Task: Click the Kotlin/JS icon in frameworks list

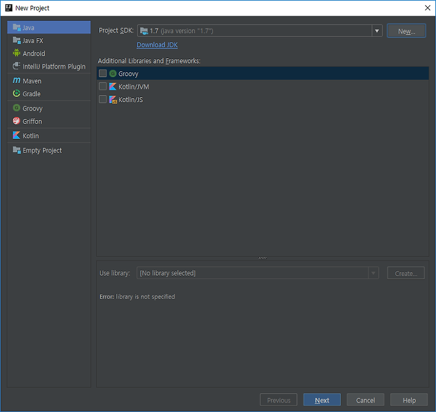Action: 113,99
